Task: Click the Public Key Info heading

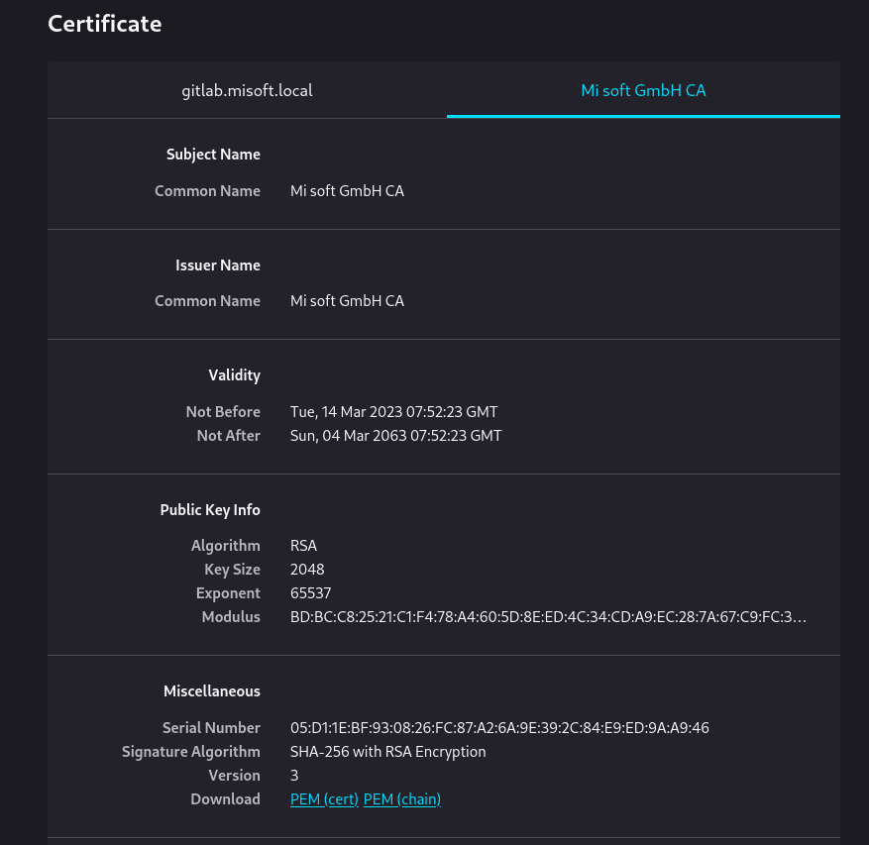Action: coord(210,510)
